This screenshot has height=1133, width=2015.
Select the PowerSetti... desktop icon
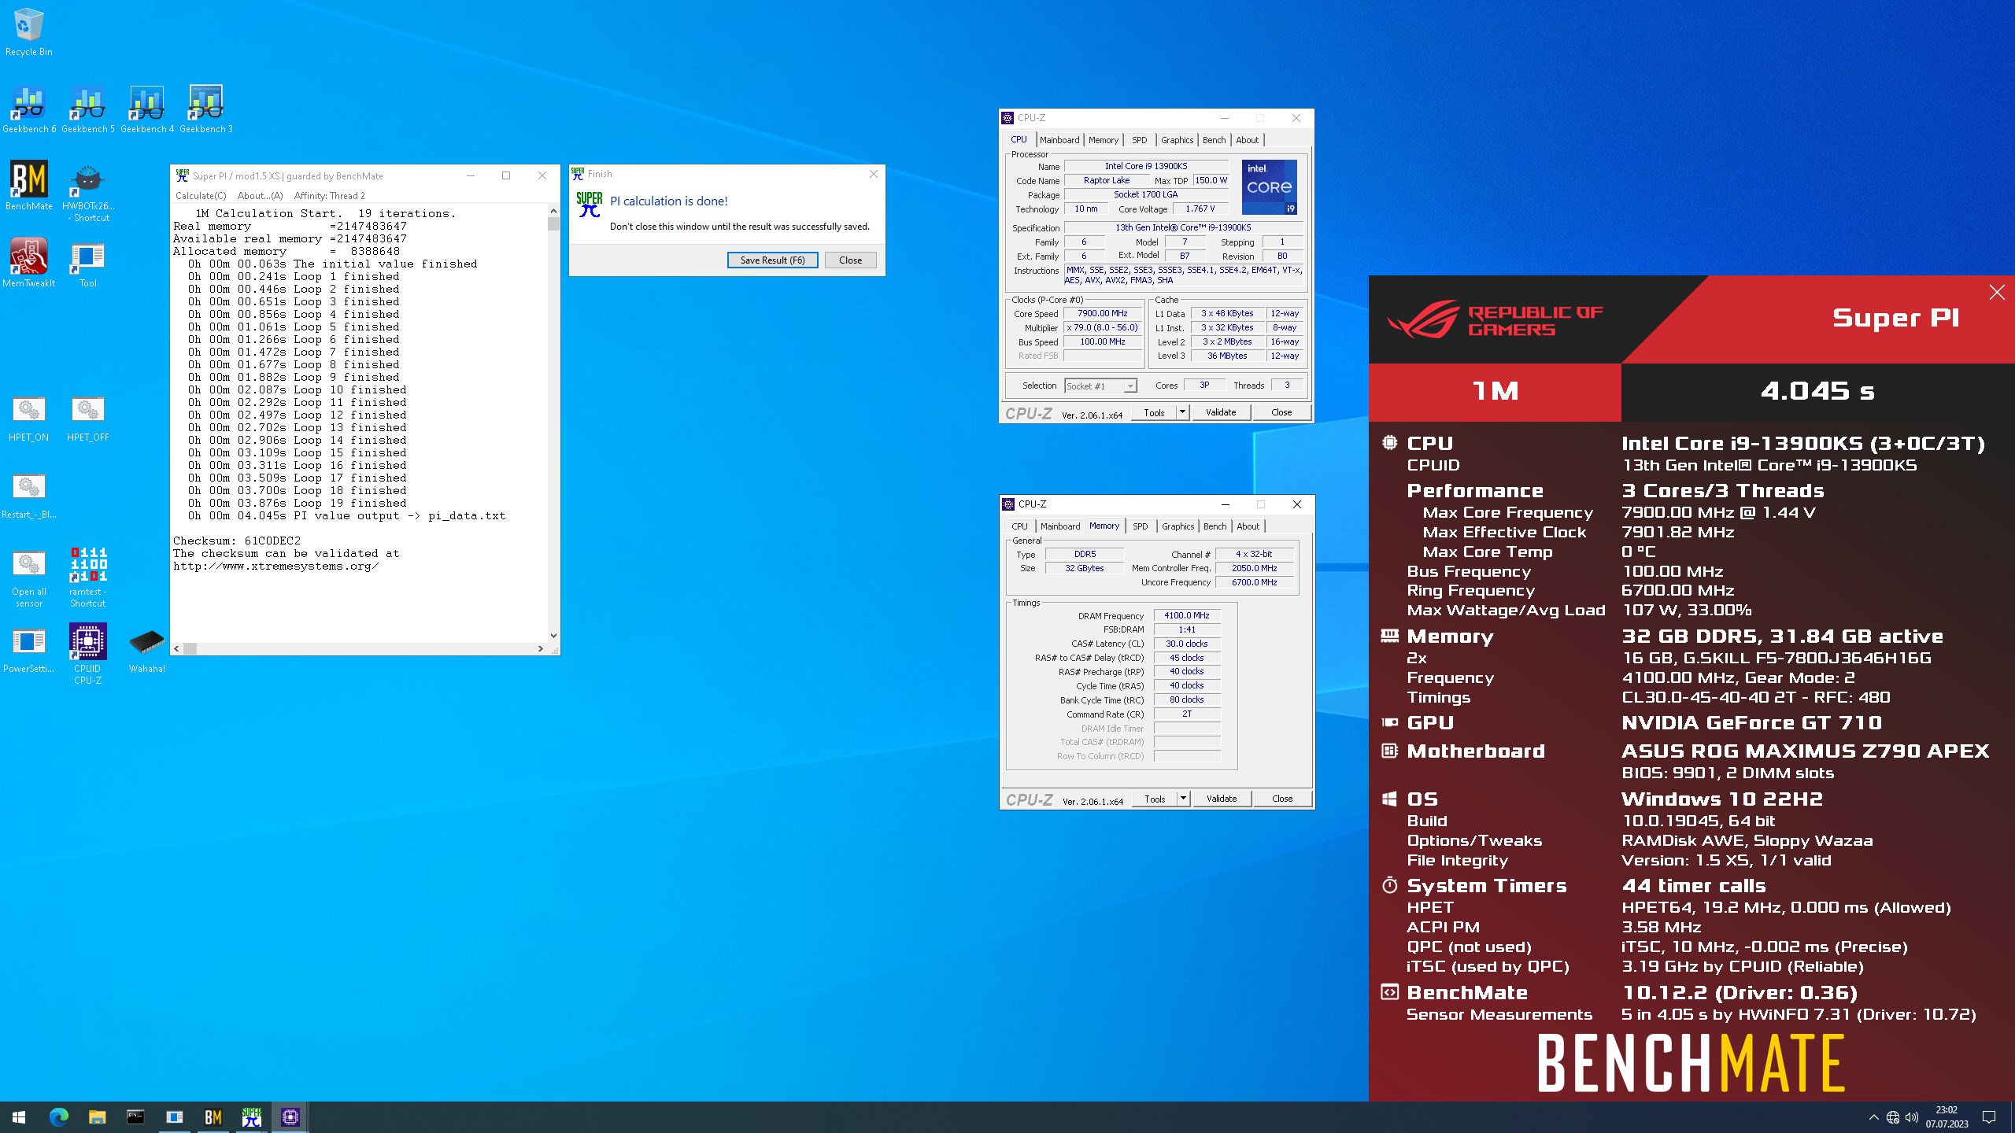pos(29,650)
